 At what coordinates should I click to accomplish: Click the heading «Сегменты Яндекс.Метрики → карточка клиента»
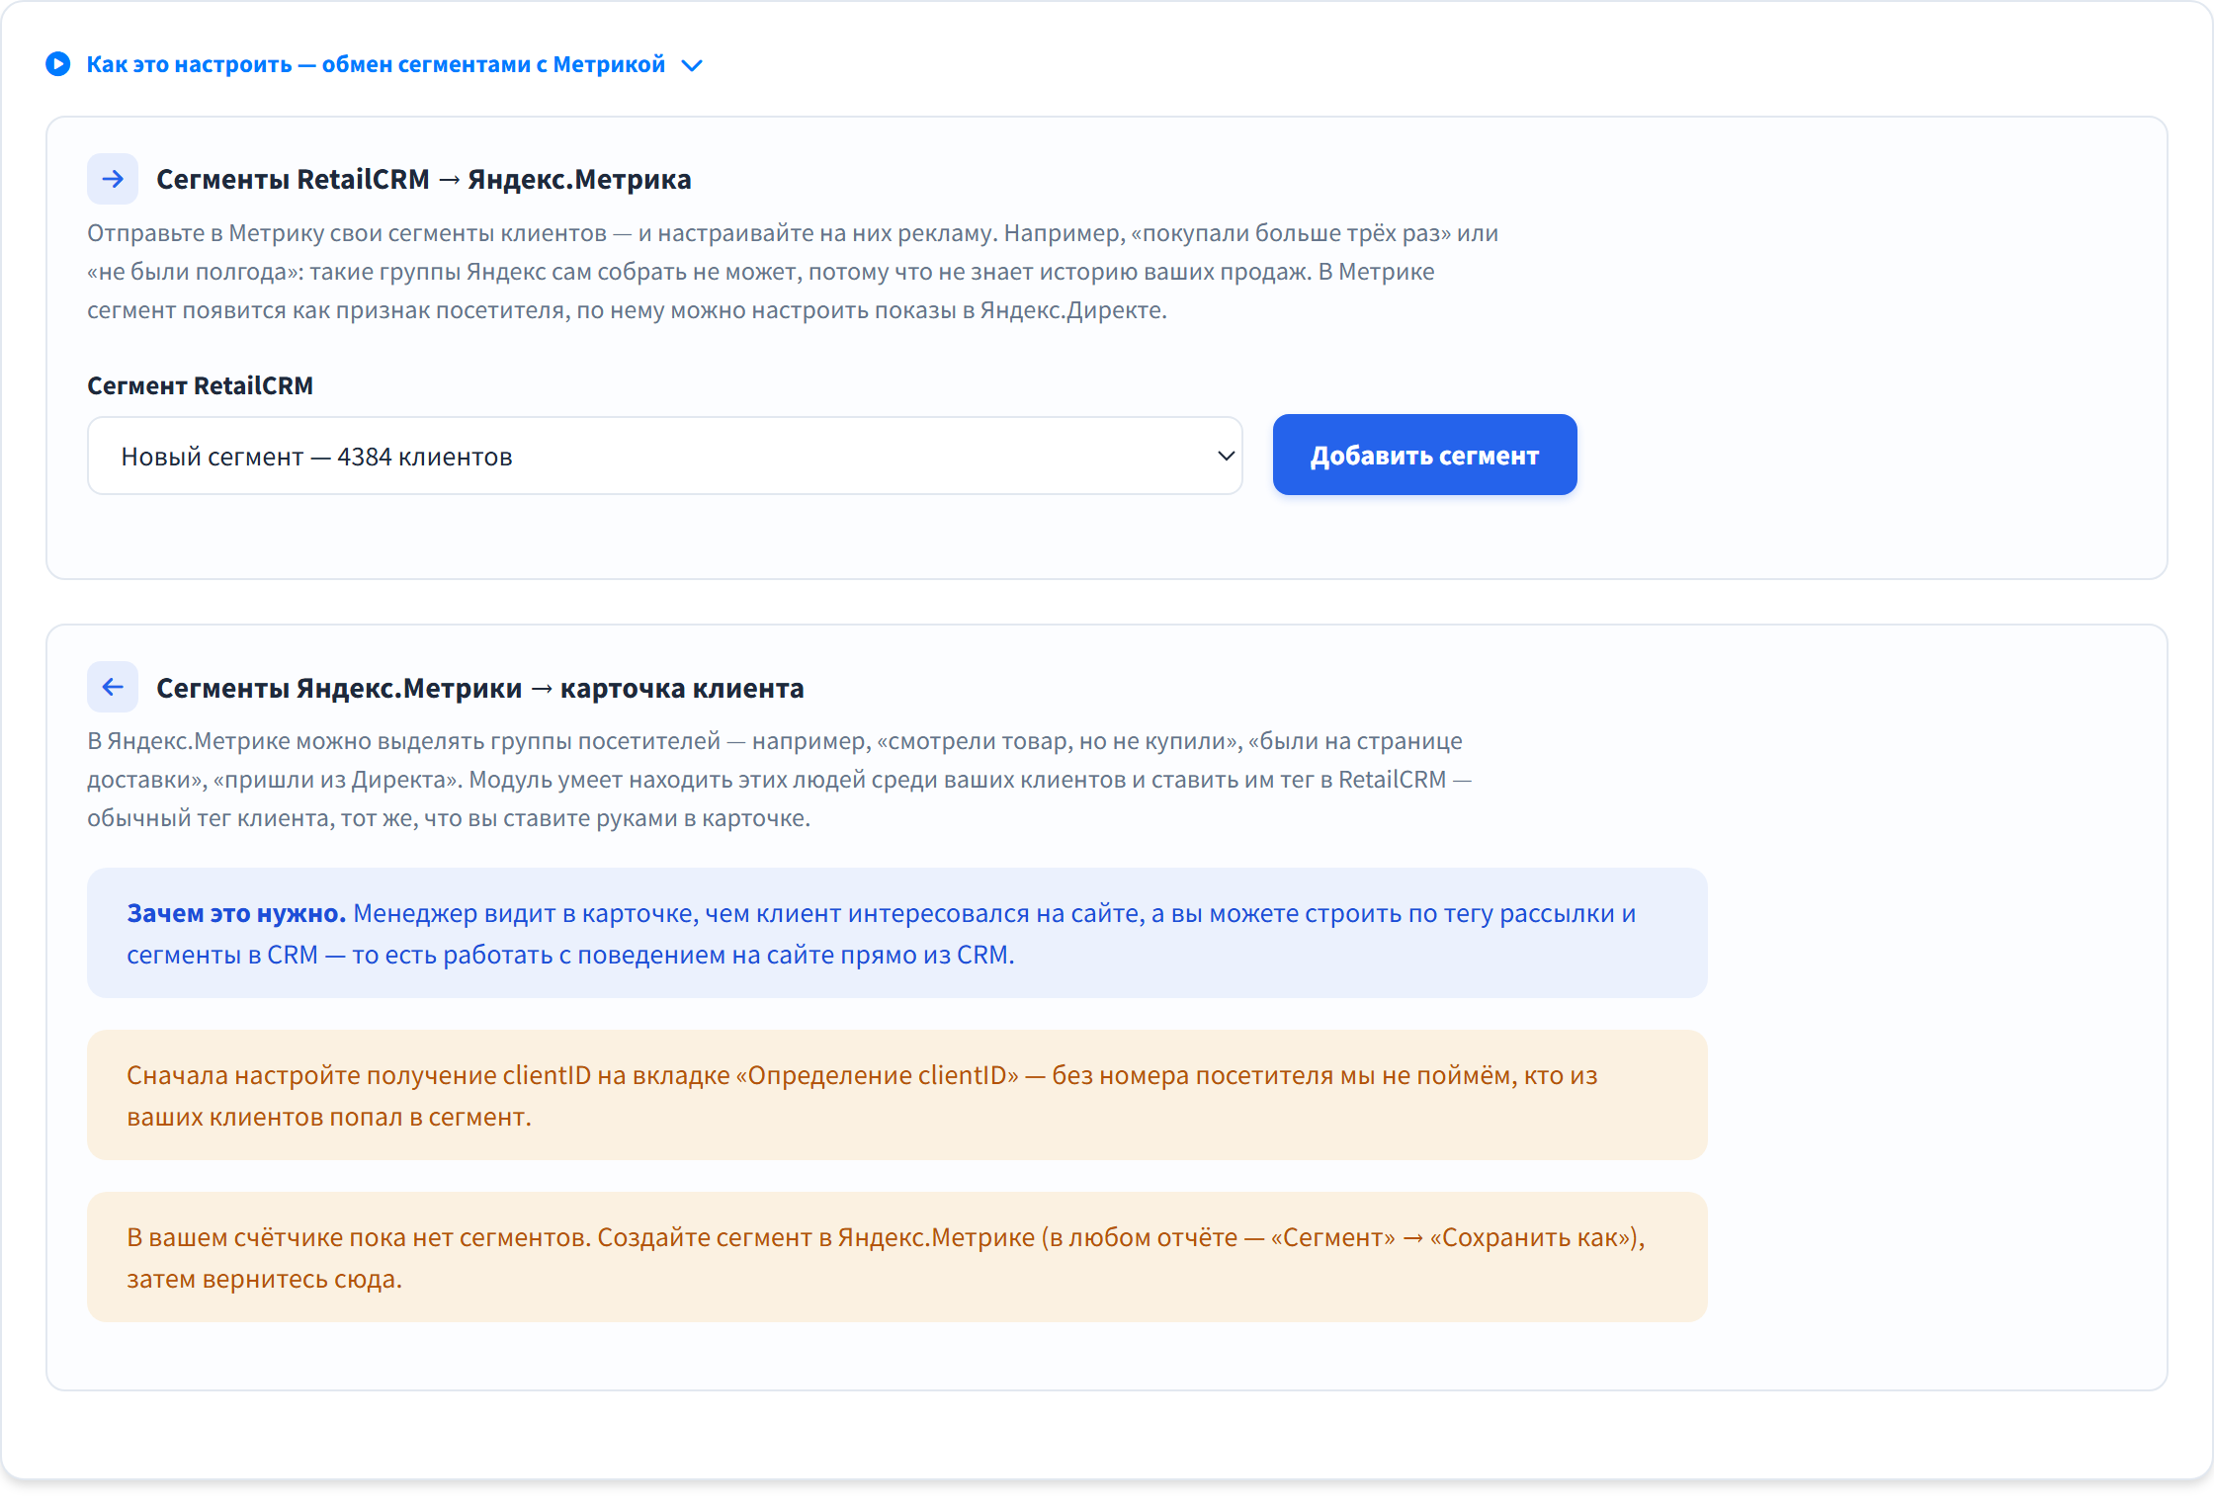[480, 688]
